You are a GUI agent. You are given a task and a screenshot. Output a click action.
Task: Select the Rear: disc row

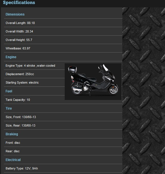pos(63,151)
